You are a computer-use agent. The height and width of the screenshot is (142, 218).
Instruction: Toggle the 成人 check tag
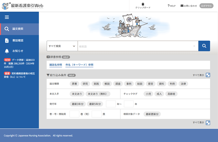[x=159, y=94]
